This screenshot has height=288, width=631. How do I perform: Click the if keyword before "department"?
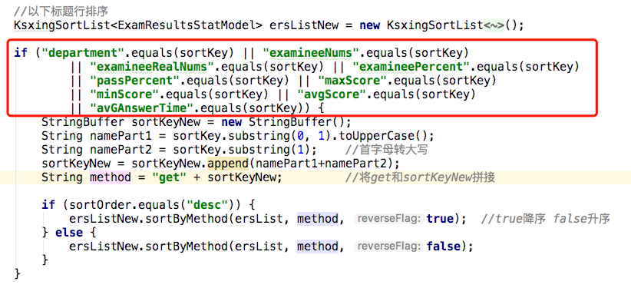[x=21, y=53]
